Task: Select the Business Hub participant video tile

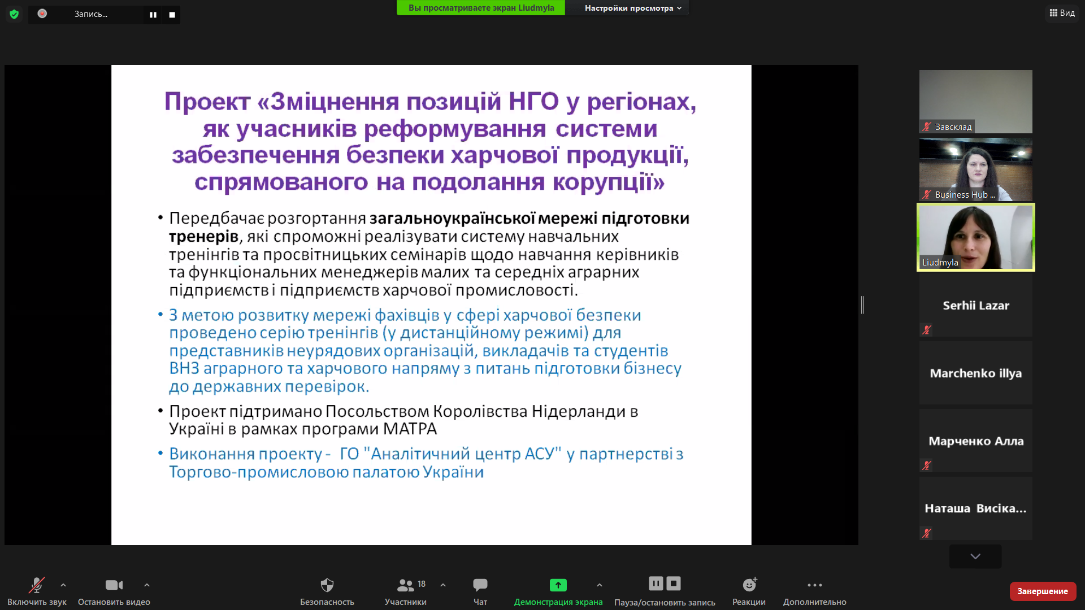Action: coord(976,169)
